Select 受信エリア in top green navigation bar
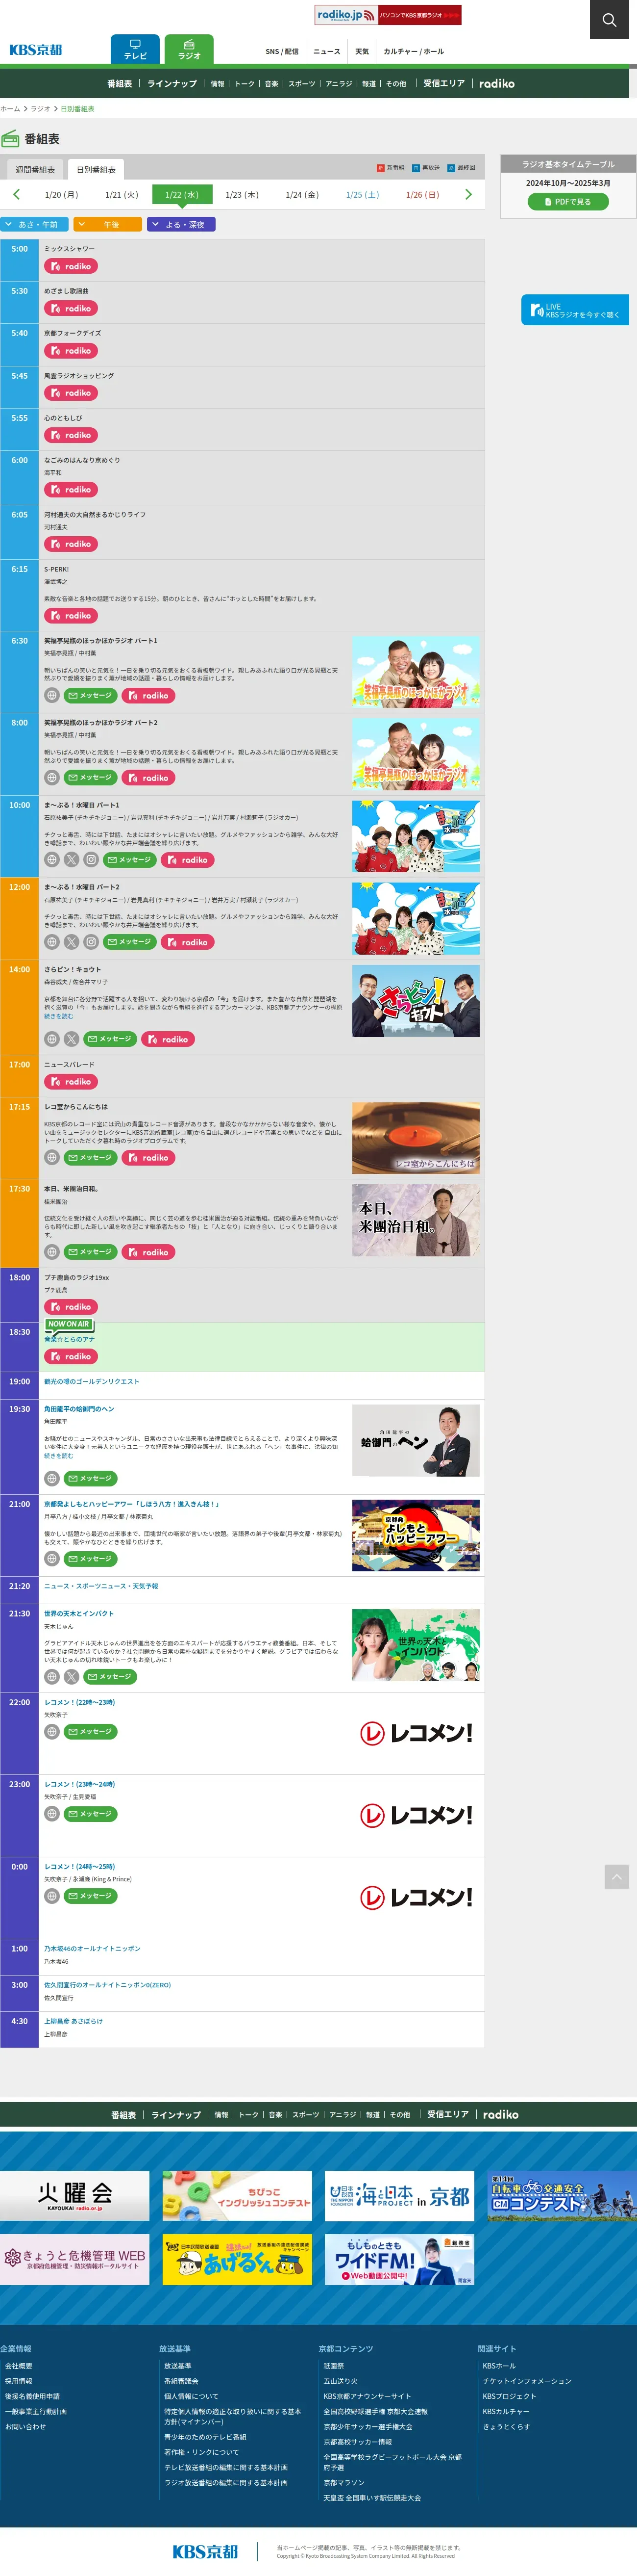 443,84
